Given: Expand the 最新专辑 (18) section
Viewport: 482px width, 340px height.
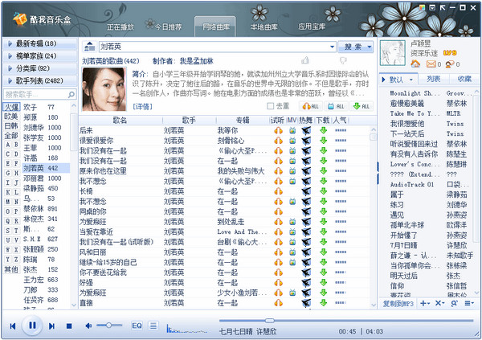Looking at the screenshot, I should pos(40,43).
